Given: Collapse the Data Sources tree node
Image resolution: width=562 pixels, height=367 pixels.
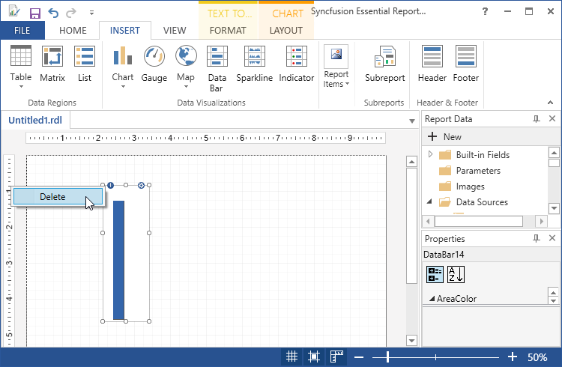Looking at the screenshot, I should [430, 201].
